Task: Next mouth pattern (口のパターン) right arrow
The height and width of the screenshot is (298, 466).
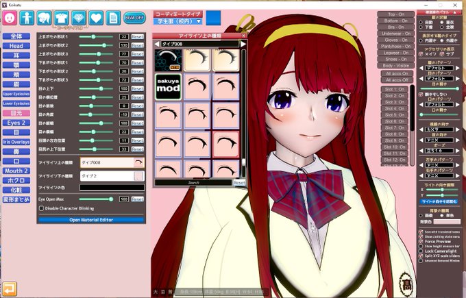Action: click(458, 105)
